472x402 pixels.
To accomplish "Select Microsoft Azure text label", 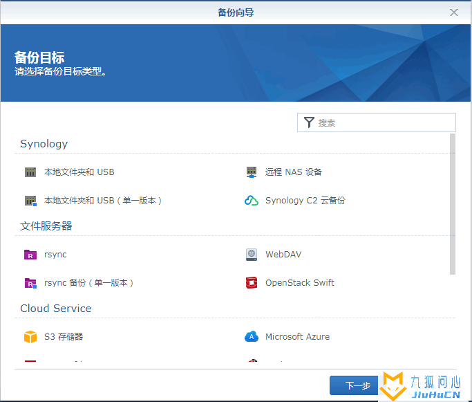I will click(x=297, y=336).
